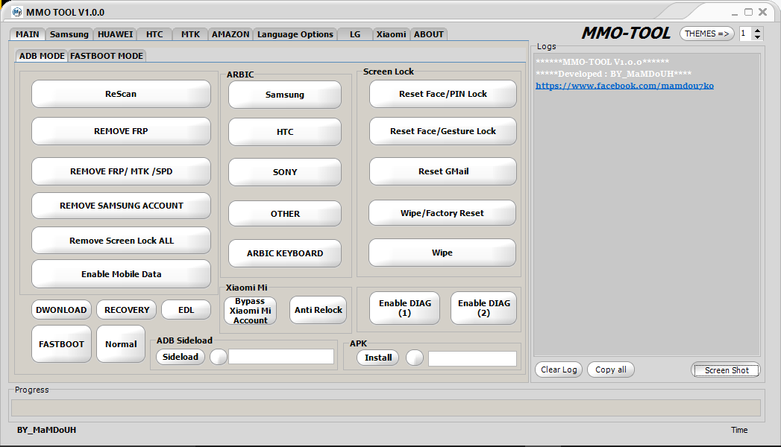Click the SONY button
This screenshot has width=781, height=447.
point(285,172)
